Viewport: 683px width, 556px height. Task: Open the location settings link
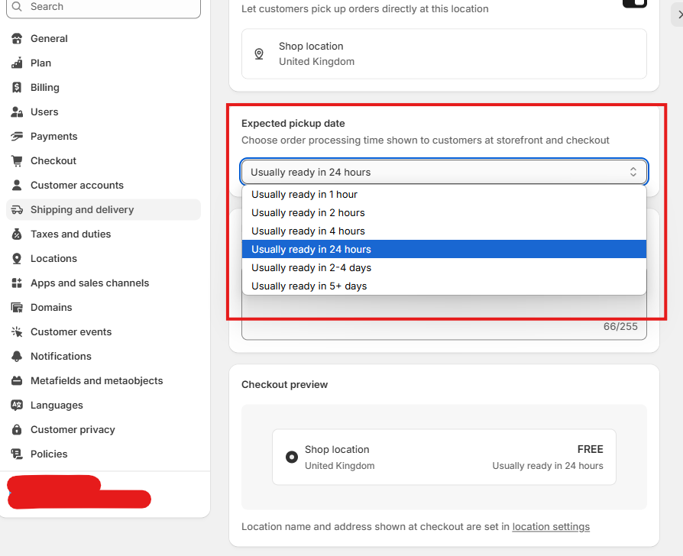[x=551, y=527]
